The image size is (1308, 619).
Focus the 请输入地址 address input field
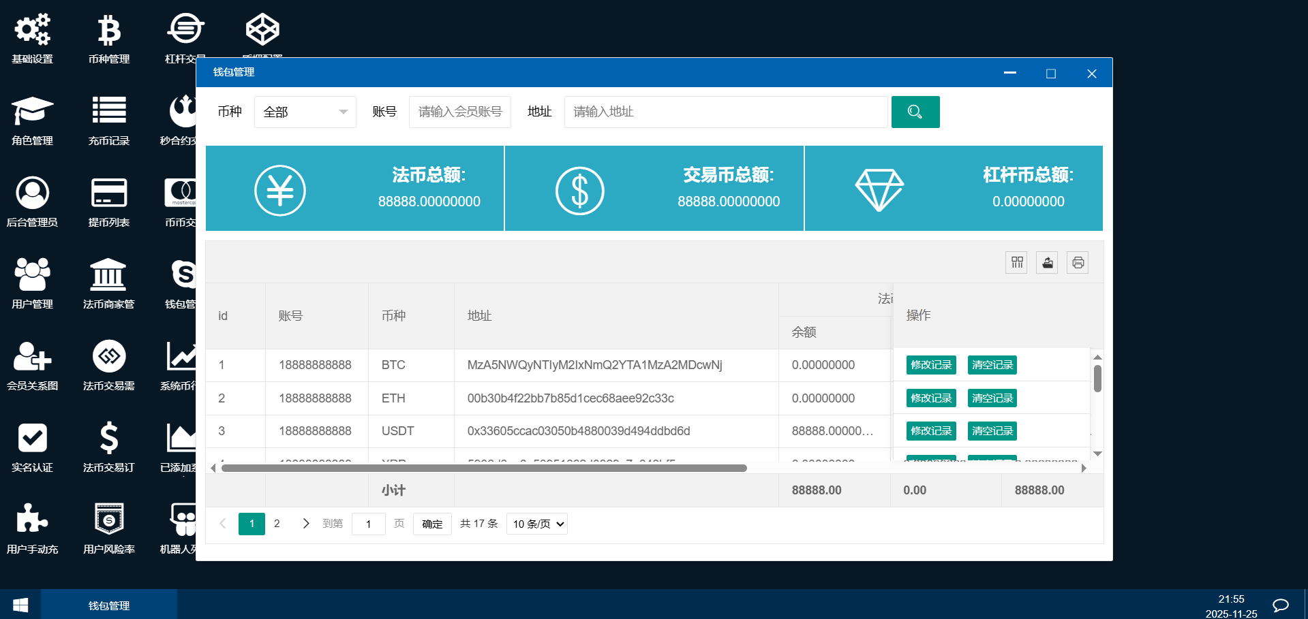725,112
